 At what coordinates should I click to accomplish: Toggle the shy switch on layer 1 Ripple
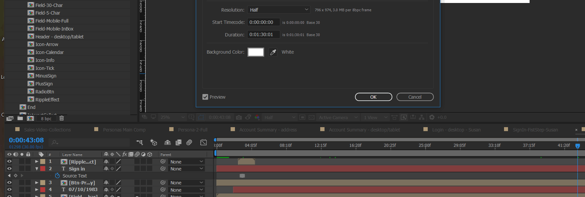point(106,162)
